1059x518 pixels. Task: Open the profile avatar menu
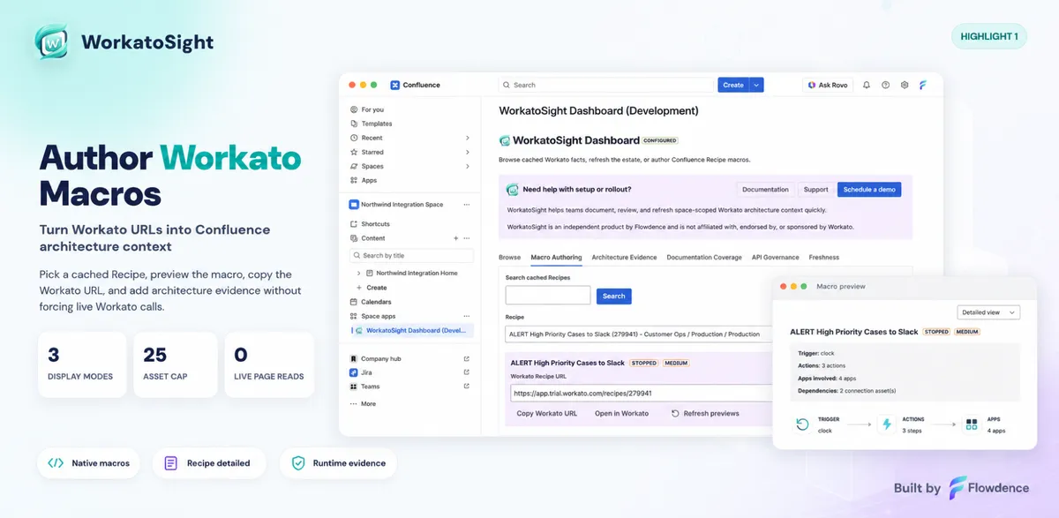(x=923, y=85)
